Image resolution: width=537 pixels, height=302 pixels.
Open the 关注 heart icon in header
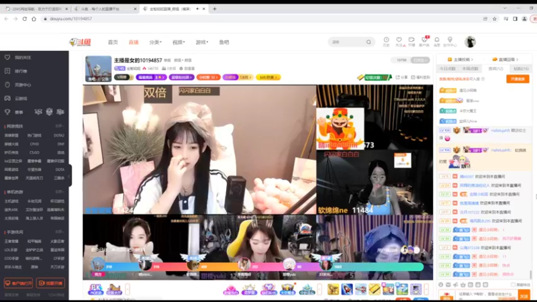(399, 40)
